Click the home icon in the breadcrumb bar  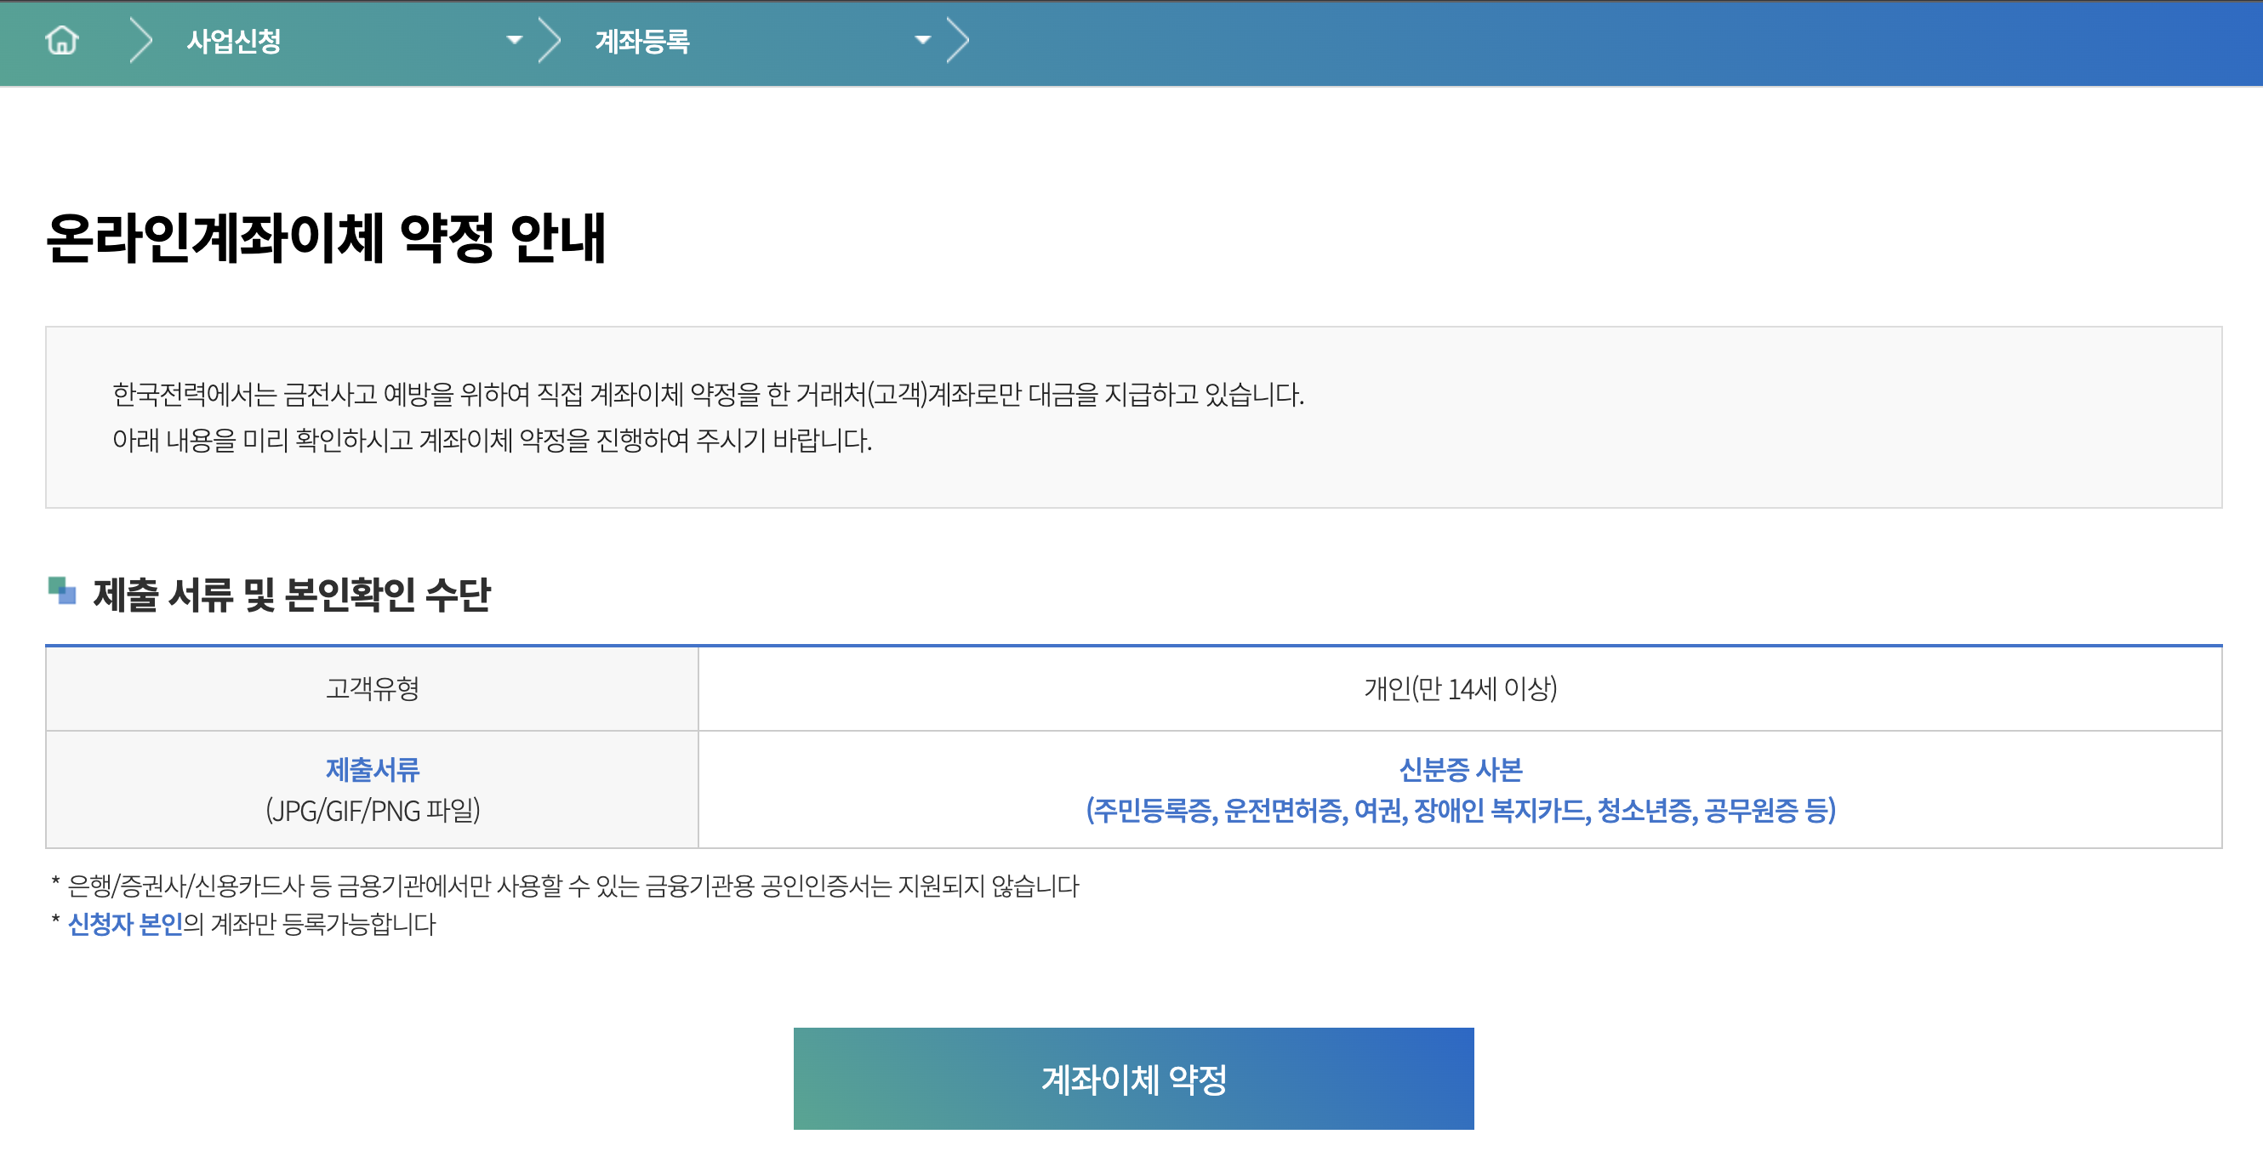click(x=61, y=39)
